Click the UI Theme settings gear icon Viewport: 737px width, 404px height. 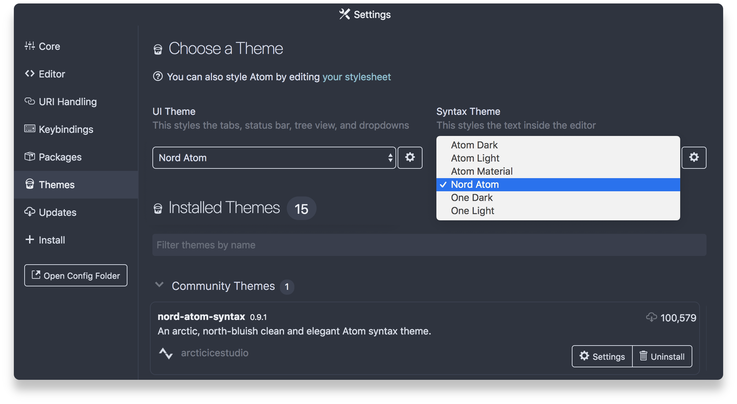tap(410, 157)
